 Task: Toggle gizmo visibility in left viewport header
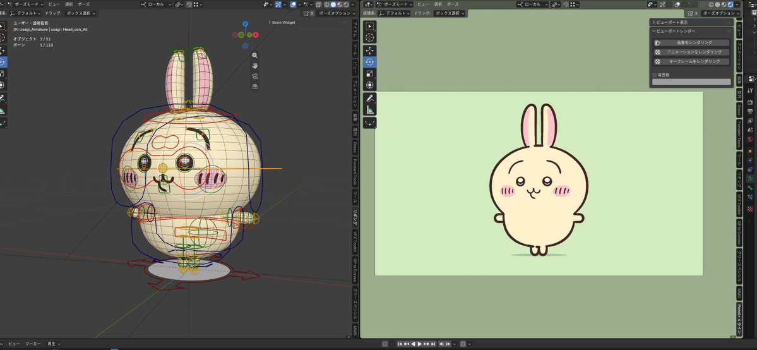coord(278,4)
